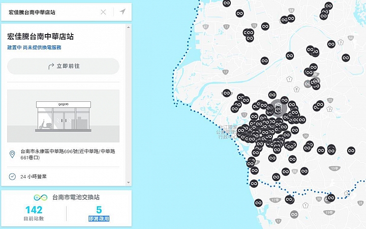Open the Gogoro storefront illustration thumbnail
Viewport: 366px width, 229px height.
[63, 116]
